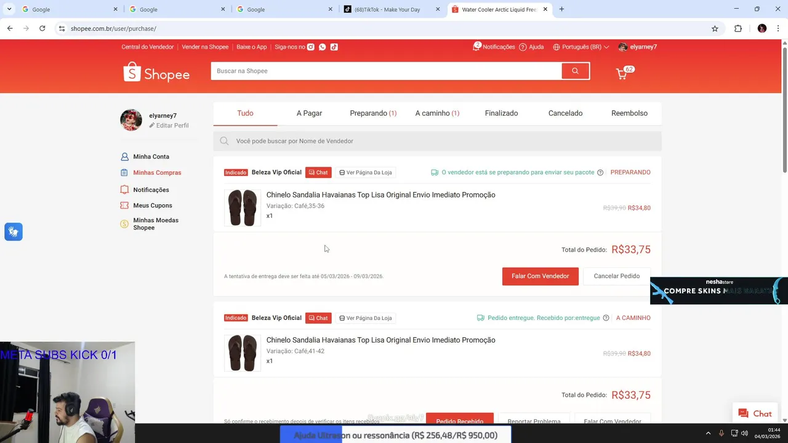Click the page vertical scrollbar
This screenshot has height=443, width=788.
[784, 109]
